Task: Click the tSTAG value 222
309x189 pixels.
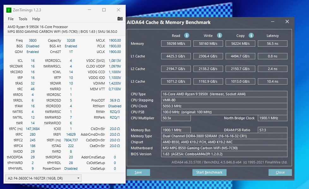Action: [x=71, y=146]
